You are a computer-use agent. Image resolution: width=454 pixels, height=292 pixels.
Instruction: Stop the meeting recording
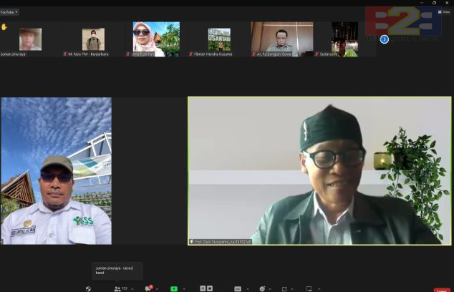(210, 288)
